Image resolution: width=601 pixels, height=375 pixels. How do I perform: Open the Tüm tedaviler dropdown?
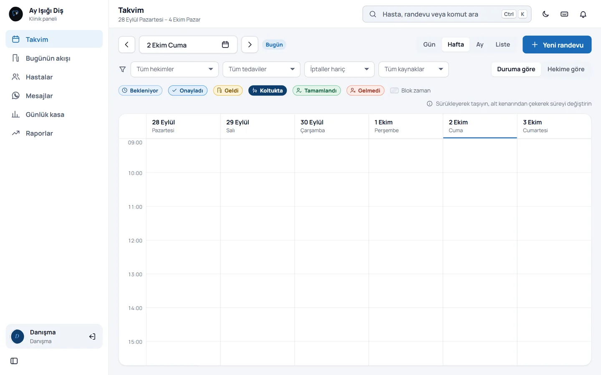[x=261, y=69]
